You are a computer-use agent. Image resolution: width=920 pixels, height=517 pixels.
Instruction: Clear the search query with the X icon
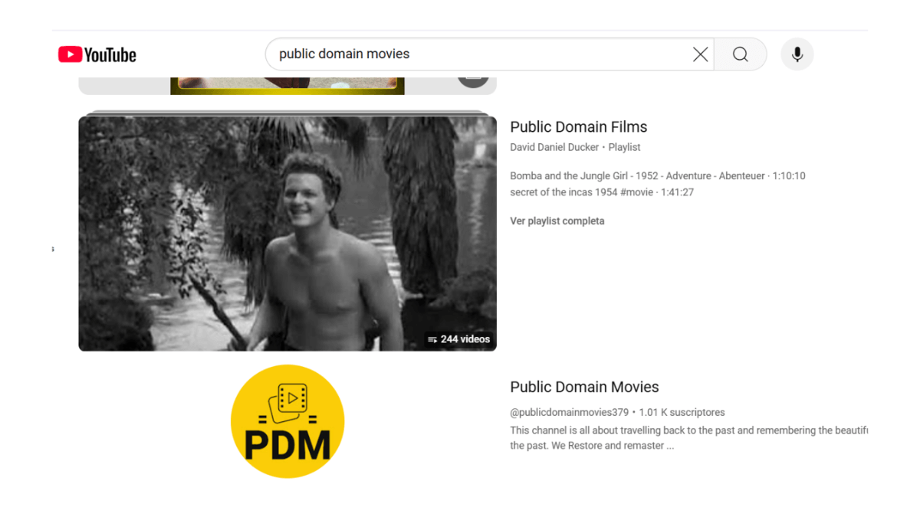coord(700,54)
